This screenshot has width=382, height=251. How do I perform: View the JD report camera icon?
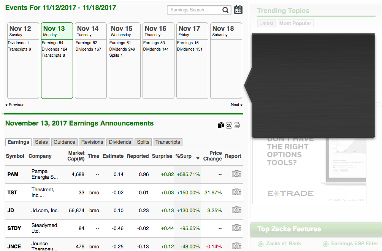[x=236, y=210]
